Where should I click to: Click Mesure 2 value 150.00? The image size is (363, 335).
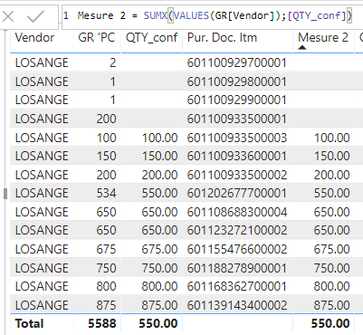[x=331, y=156]
